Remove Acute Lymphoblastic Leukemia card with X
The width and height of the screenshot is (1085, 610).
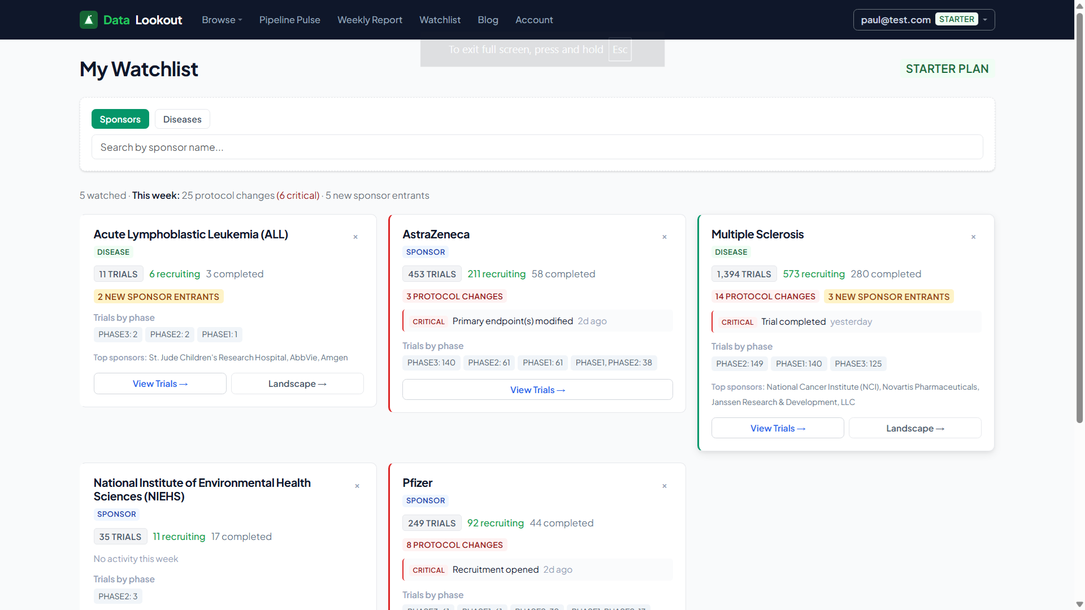[355, 237]
